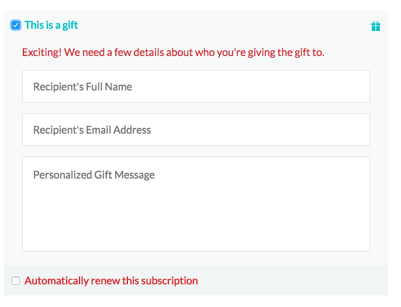
Task: Click the word 'subscription' in the renew label
Action: (x=170, y=281)
